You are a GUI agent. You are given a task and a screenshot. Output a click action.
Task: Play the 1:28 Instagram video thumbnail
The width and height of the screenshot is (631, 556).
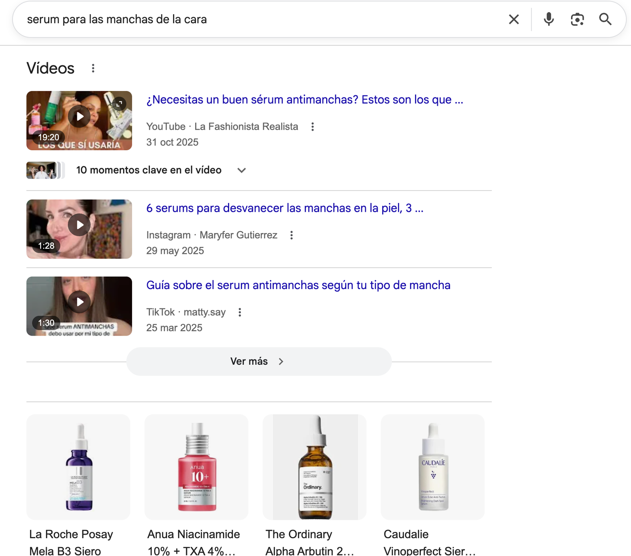79,225
